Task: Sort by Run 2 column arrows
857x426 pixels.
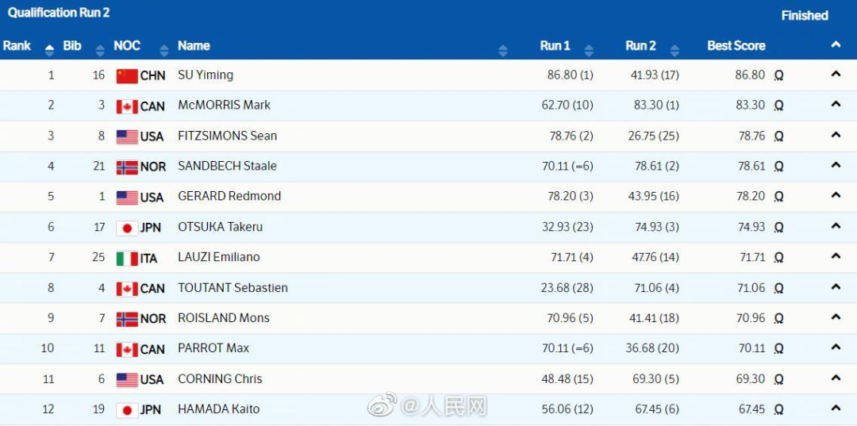Action: [674, 50]
